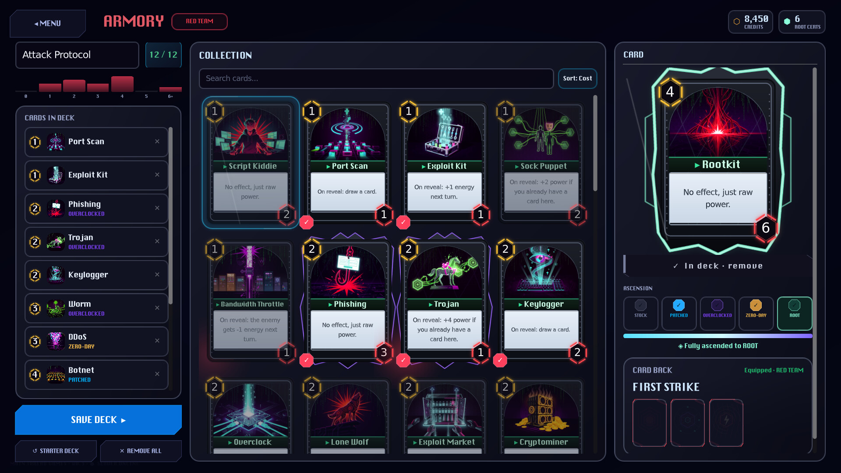The height and width of the screenshot is (473, 841).
Task: Click Exploit Kit thumbnail icon in deck list
Action: 56,175
